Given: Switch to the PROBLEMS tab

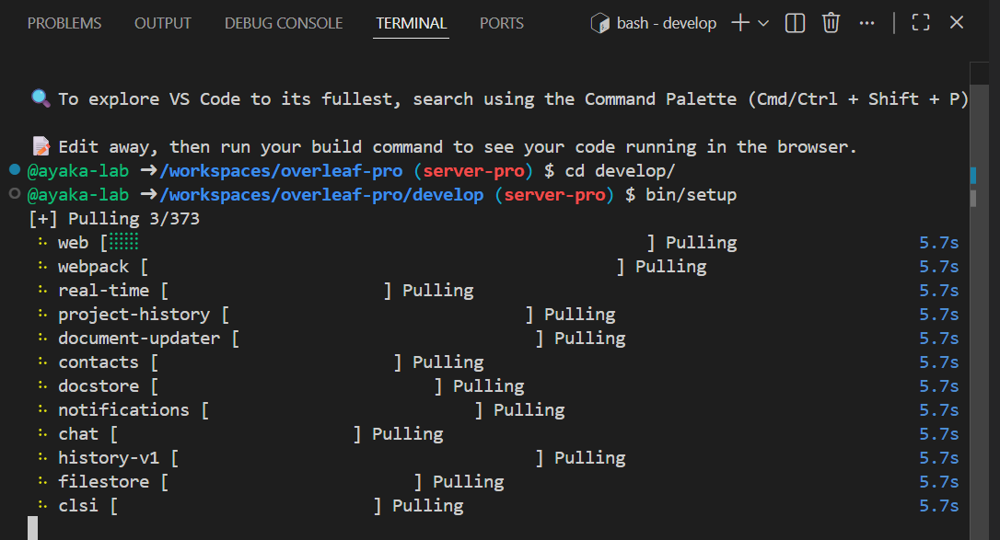Looking at the screenshot, I should click(64, 23).
